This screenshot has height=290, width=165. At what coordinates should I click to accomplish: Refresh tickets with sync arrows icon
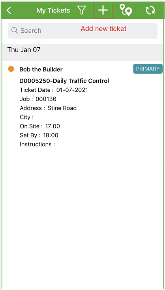pos(150,10)
